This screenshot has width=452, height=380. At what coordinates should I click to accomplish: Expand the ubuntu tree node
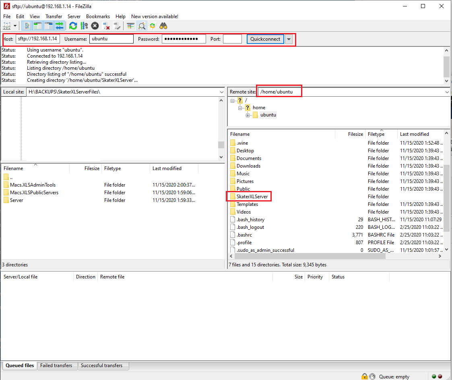point(248,115)
